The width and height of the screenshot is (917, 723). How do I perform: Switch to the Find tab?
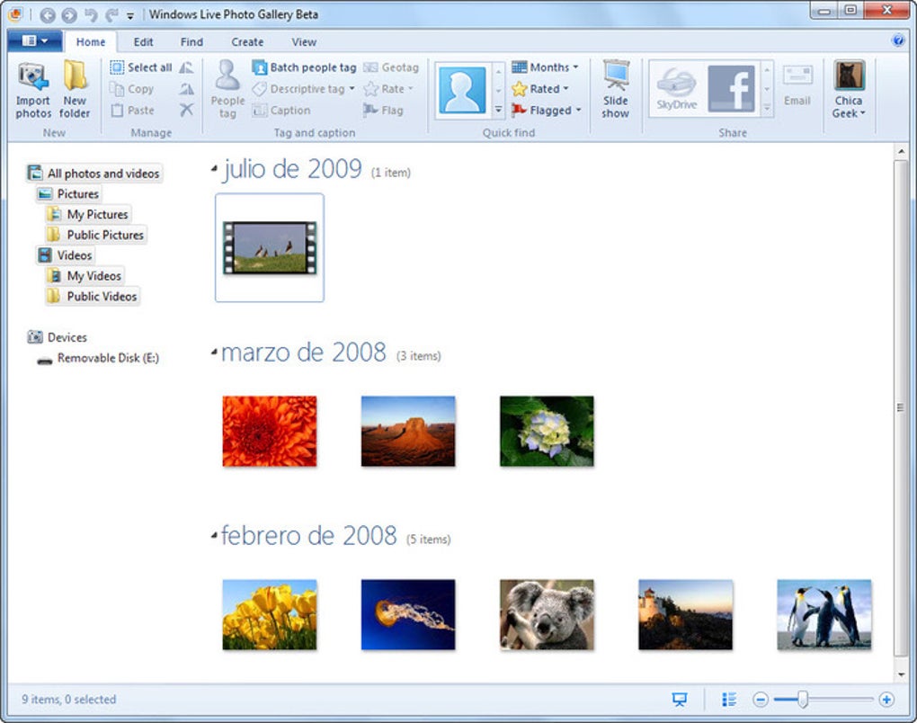[191, 42]
